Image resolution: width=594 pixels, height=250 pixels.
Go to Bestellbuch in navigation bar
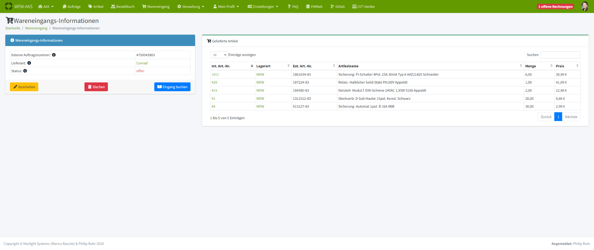123,6
